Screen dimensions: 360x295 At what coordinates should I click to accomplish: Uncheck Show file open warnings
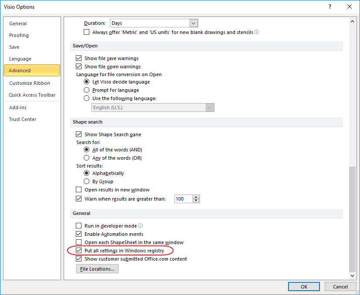[79, 67]
